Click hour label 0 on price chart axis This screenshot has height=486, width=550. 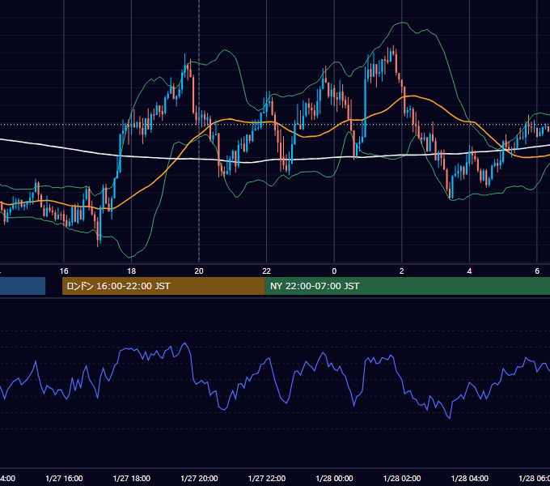tap(334, 271)
